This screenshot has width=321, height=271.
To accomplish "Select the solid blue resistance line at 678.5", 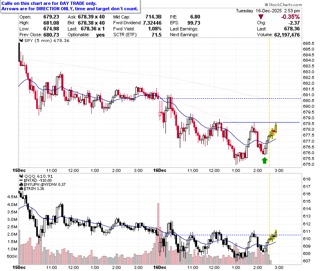I will point(261,122).
